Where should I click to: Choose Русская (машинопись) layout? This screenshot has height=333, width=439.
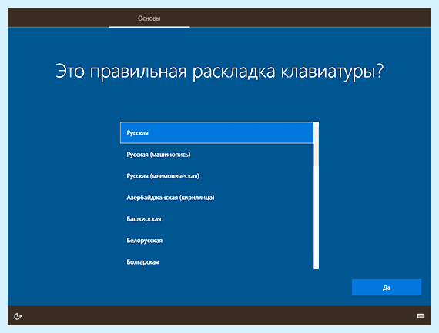217,155
